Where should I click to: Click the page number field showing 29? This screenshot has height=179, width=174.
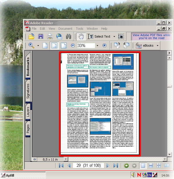tap(88, 165)
